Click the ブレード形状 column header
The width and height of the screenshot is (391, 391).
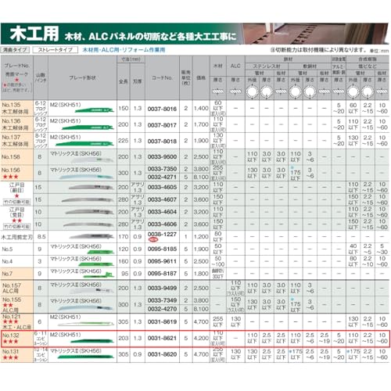82,77
